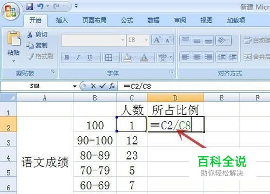
Task: Open the 数据 ribbon tab
Action: (x=153, y=20)
